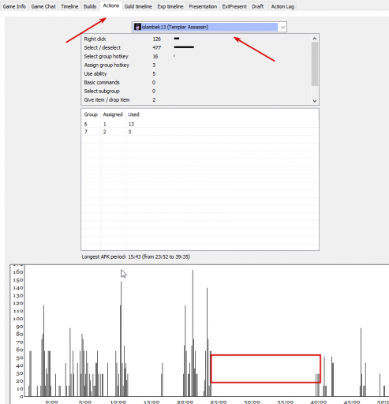Click the Group column header

[x=91, y=114]
